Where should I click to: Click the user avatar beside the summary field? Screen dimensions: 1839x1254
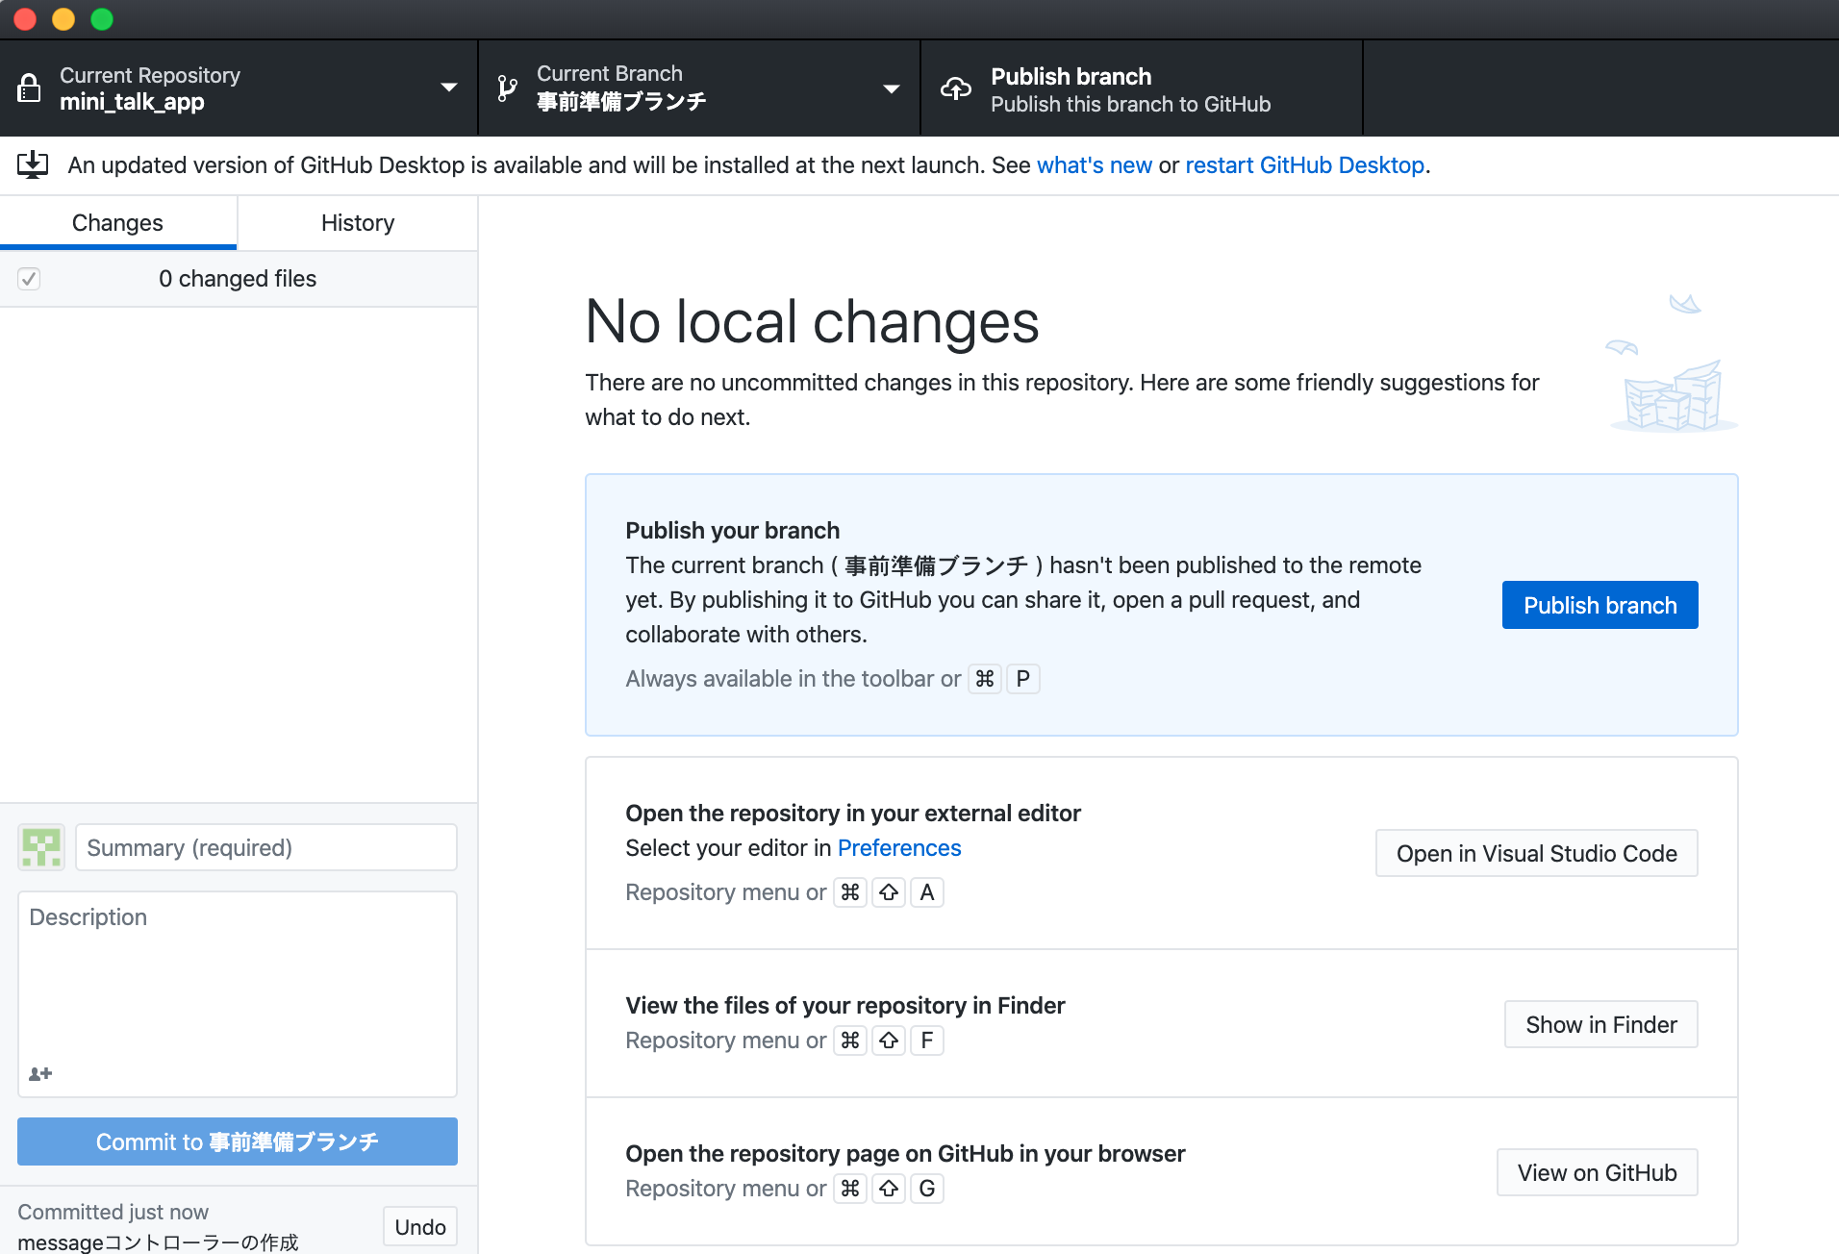tap(41, 847)
